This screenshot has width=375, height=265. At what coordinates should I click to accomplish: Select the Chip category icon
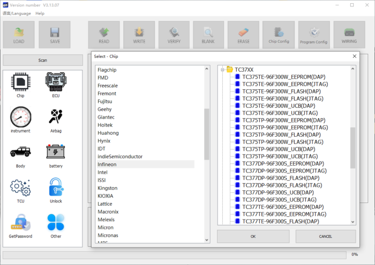pos(20,82)
